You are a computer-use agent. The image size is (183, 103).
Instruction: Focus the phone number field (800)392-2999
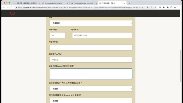point(102,35)
